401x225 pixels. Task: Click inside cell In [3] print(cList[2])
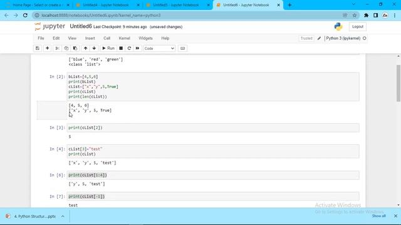[x=213, y=127]
